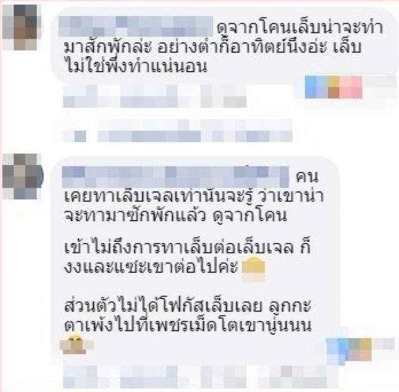Select the paragraph 'เข้าไม่ถึงการทาเล็บต่อเล็บเจล'
The width and height of the screenshot is (399, 392).
tap(187, 258)
